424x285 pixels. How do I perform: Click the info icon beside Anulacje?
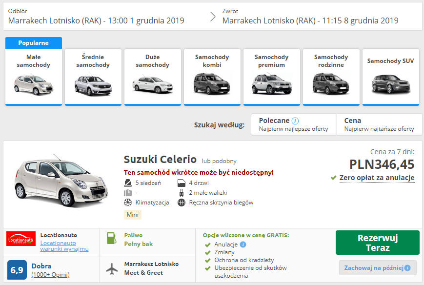pos(243,244)
